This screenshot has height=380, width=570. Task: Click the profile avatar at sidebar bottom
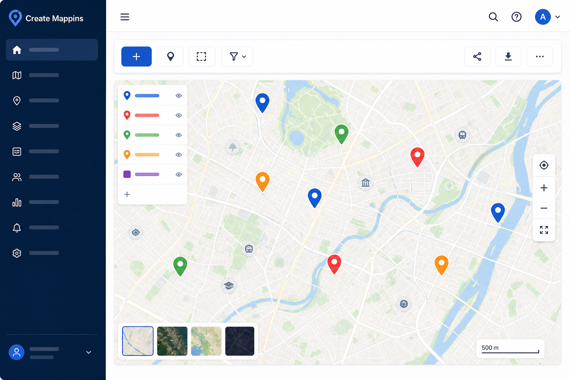[16, 352]
